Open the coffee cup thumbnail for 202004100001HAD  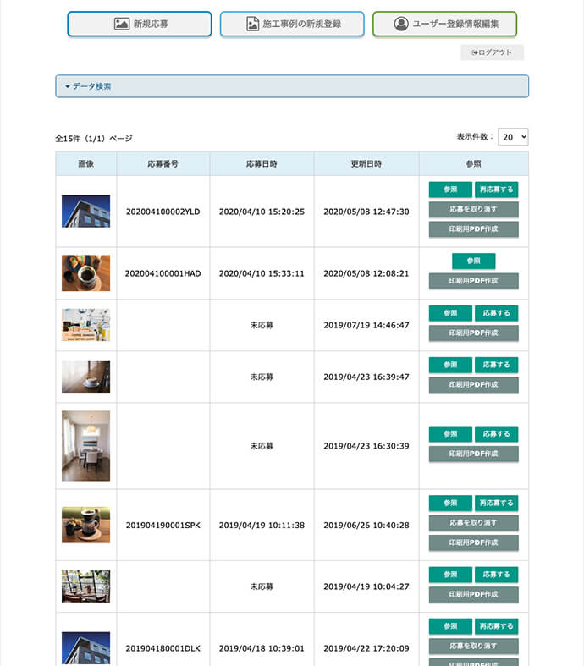tap(85, 273)
